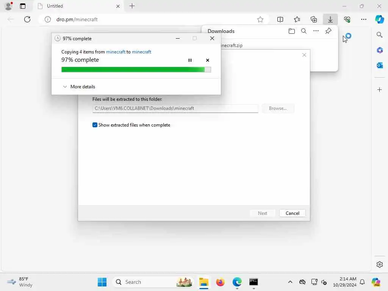The height and width of the screenshot is (291, 388).
Task: Minimize the copy progress dialog
Action: 178,38
